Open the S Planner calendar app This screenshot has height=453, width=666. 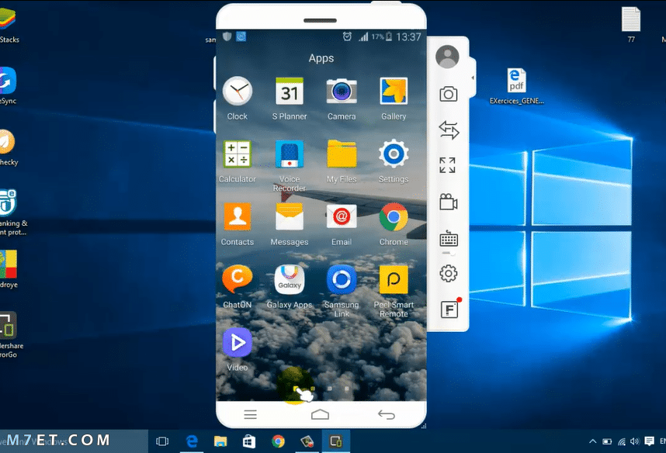290,92
